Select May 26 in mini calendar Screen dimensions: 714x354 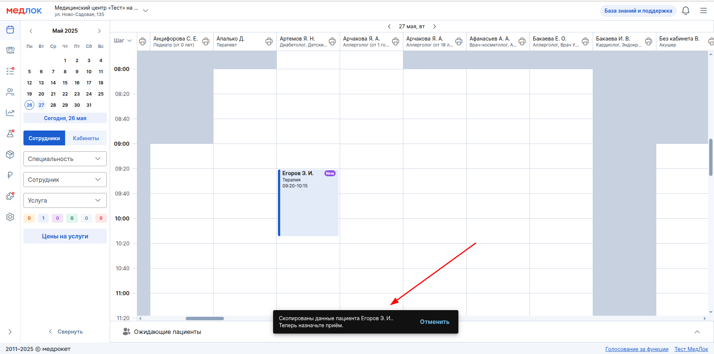tap(29, 105)
